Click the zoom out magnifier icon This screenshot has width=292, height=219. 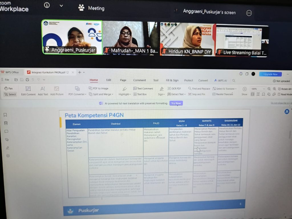(269, 89)
